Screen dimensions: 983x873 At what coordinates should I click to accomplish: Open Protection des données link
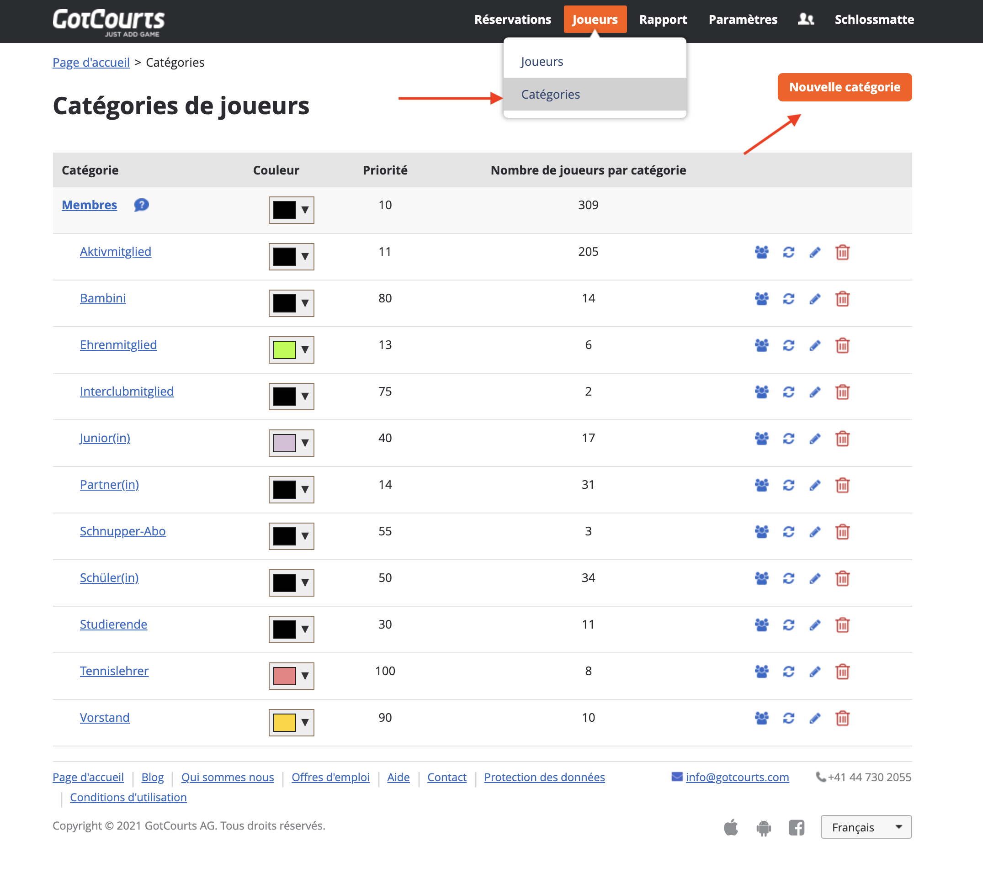click(x=544, y=778)
